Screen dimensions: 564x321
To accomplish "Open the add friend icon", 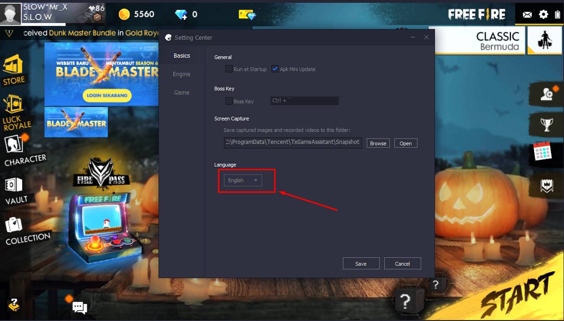I will (x=547, y=94).
